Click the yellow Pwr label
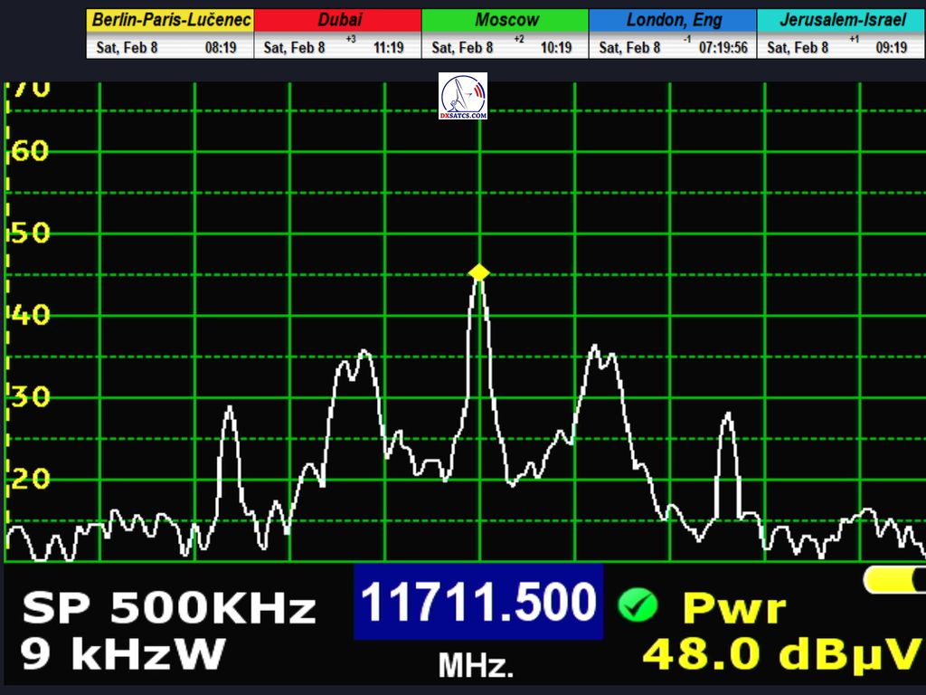The height and width of the screenshot is (695, 926). (x=733, y=609)
